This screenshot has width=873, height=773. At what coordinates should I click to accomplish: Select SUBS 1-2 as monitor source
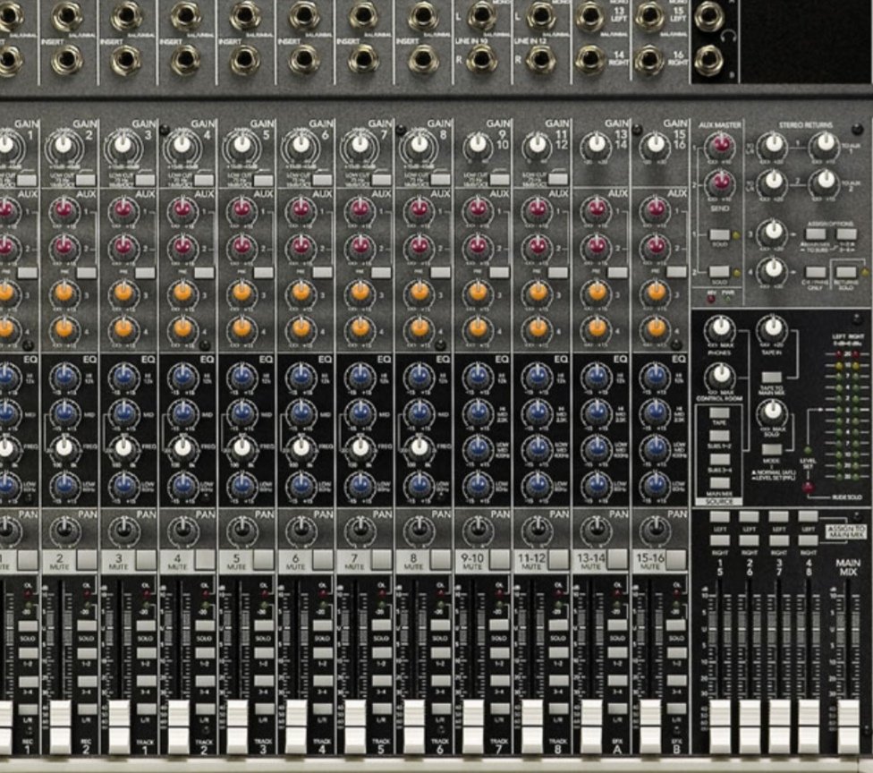click(x=719, y=437)
